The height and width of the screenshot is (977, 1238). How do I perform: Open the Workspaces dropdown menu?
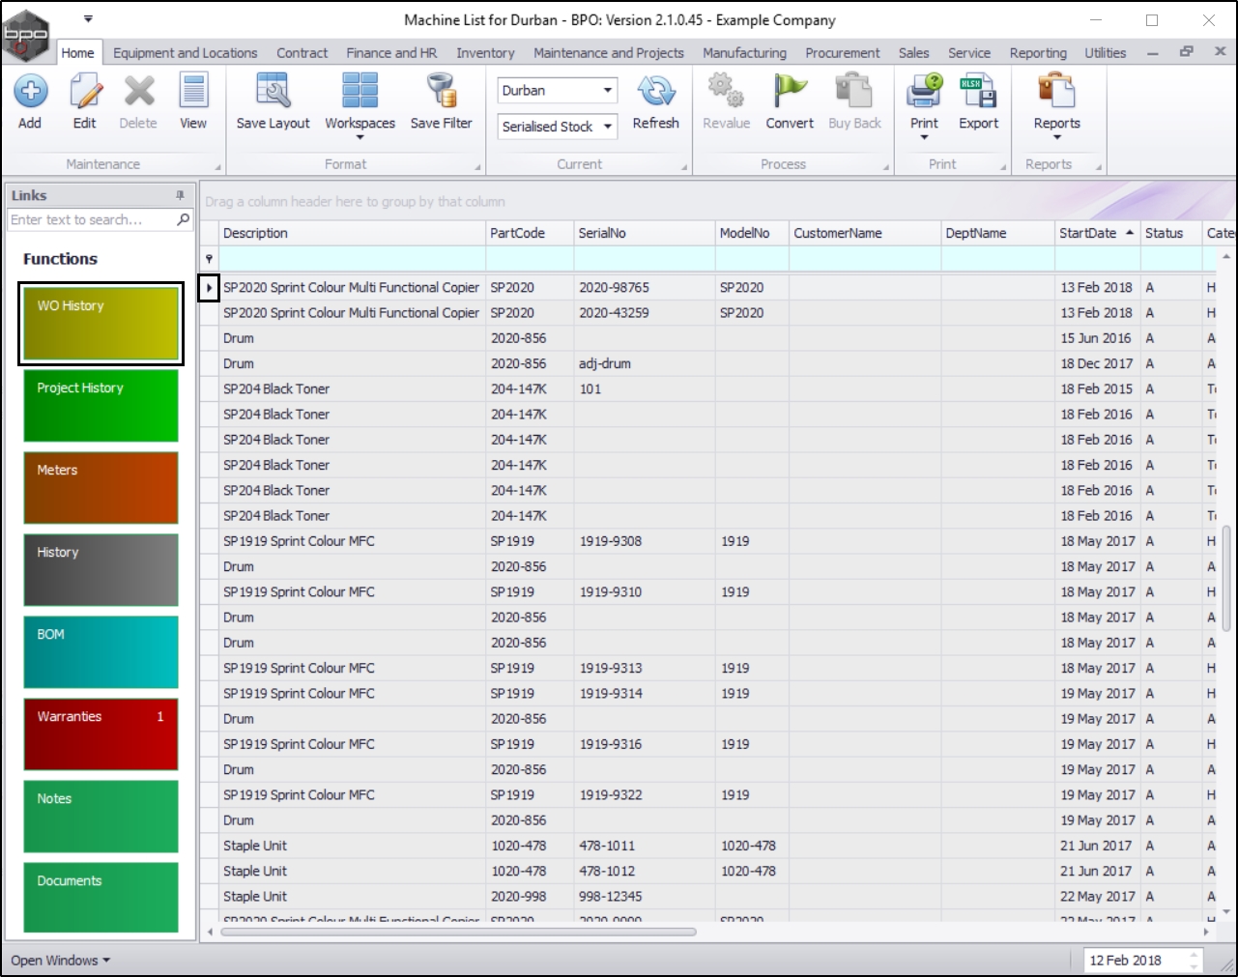point(360,136)
